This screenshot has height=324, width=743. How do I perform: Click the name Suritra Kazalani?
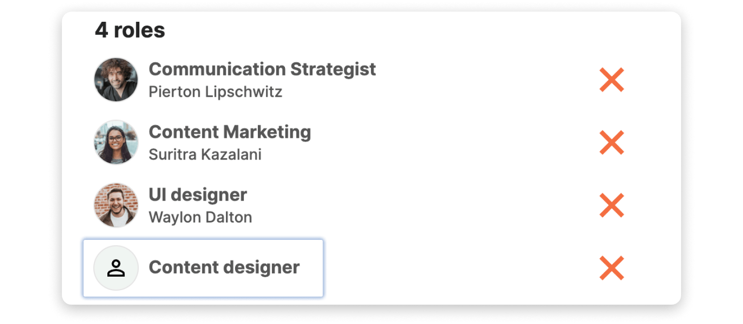[205, 155]
